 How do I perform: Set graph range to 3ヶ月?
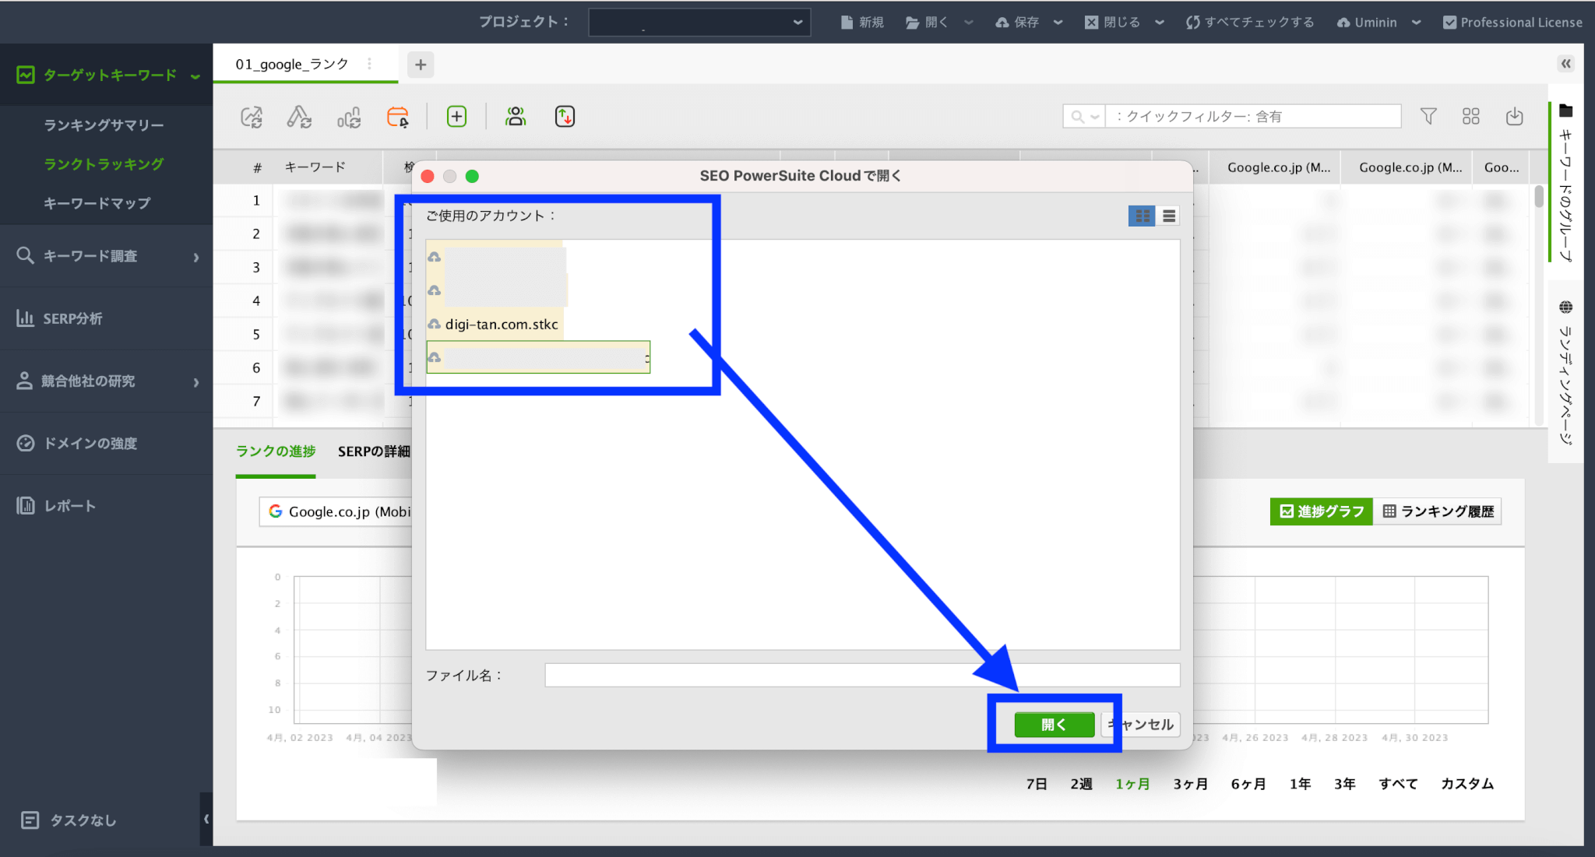1191,784
